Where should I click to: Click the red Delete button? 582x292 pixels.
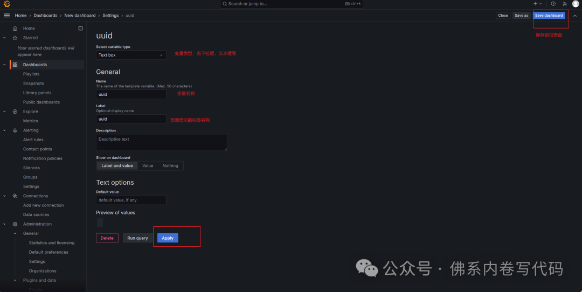107,238
